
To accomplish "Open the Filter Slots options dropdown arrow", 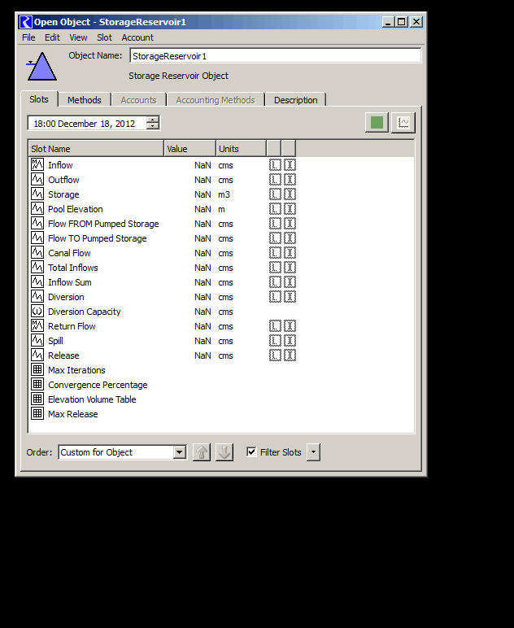I will pos(313,452).
